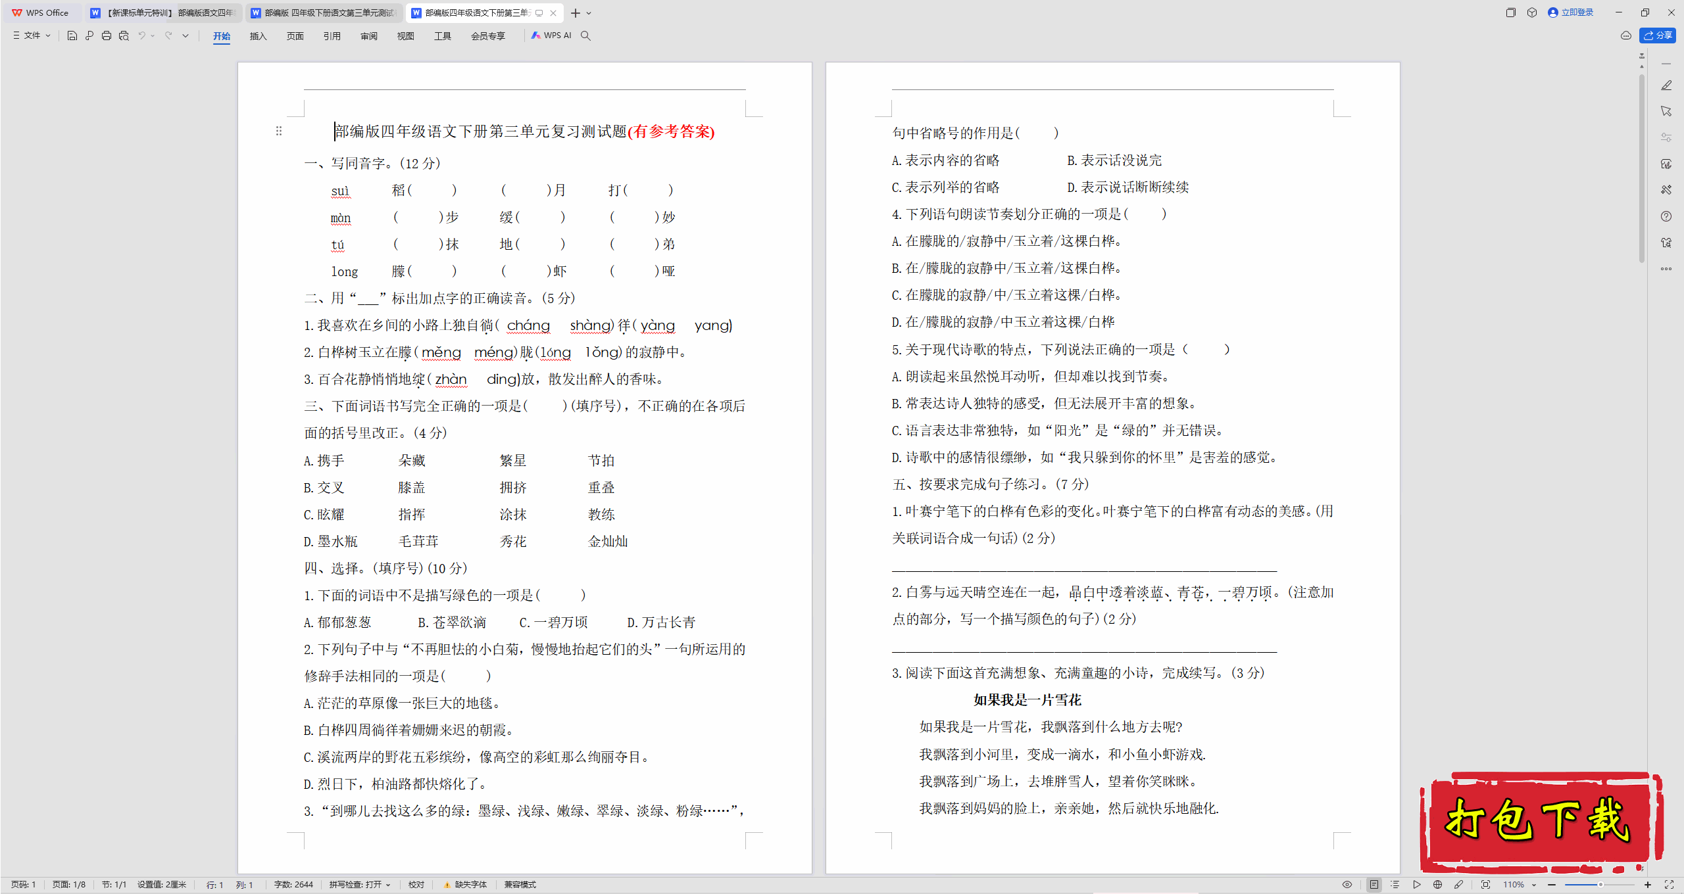The image size is (1684, 894).
Task: Switch to 部编版 四年级下册语文第三单元测试 tab
Action: point(324,12)
